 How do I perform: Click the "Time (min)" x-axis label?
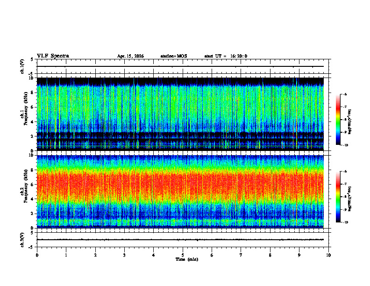pos(187,259)
